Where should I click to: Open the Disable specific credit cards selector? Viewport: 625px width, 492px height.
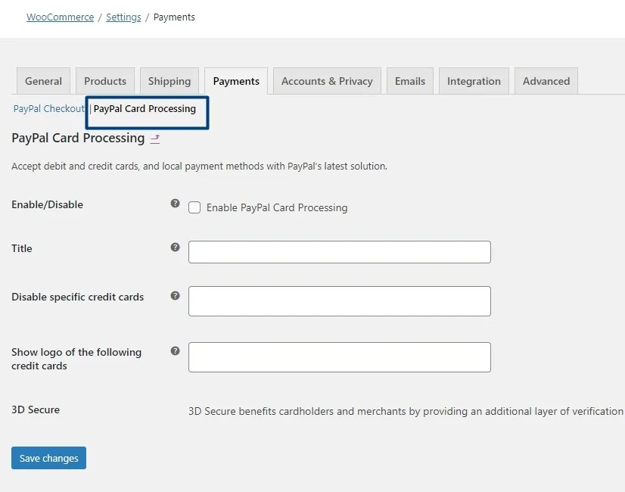click(340, 301)
